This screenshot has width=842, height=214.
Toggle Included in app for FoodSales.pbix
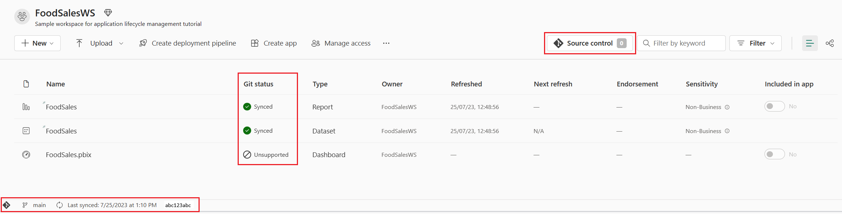coord(774,154)
